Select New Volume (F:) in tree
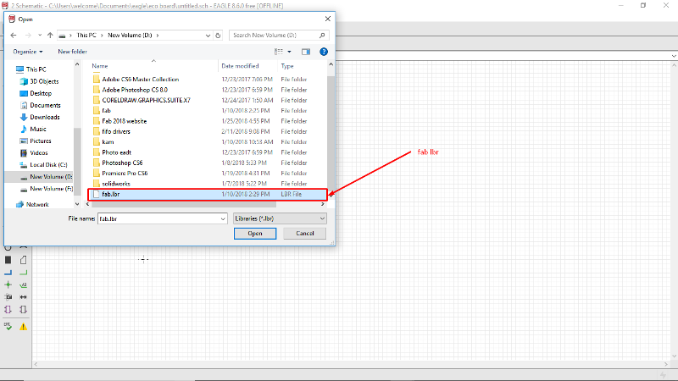This screenshot has height=381, width=678. [x=51, y=188]
